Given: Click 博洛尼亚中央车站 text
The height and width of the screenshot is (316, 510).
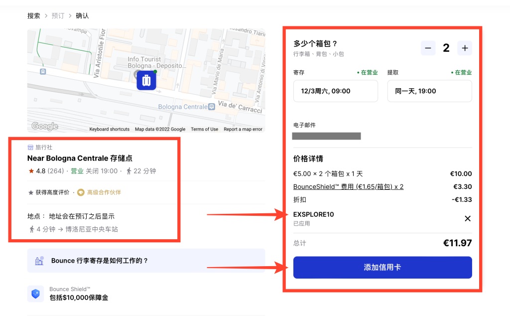Looking at the screenshot, I should (x=92, y=229).
